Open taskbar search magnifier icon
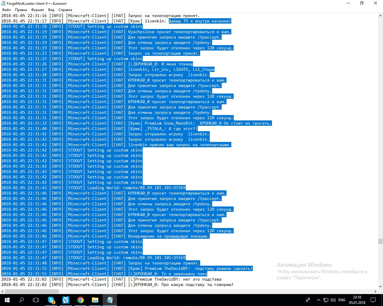This screenshot has width=383, height=306. (22, 300)
